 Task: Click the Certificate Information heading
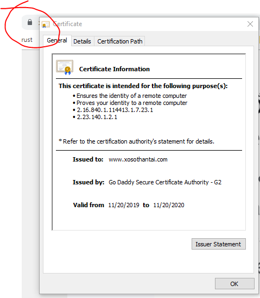click(115, 69)
